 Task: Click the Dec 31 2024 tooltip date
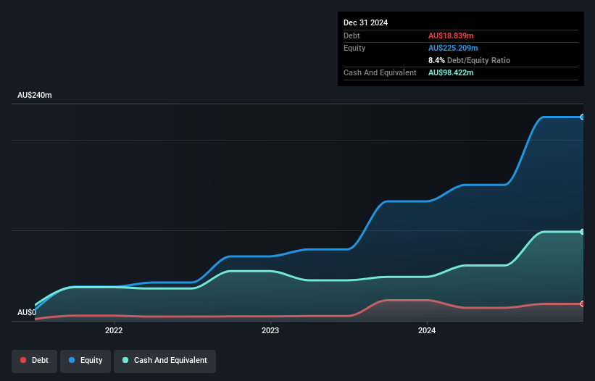click(x=365, y=22)
